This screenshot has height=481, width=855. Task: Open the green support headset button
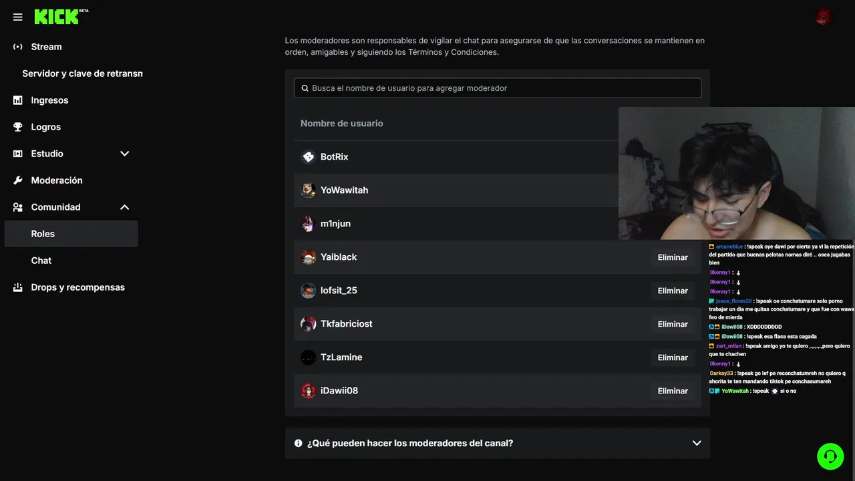[x=830, y=456]
